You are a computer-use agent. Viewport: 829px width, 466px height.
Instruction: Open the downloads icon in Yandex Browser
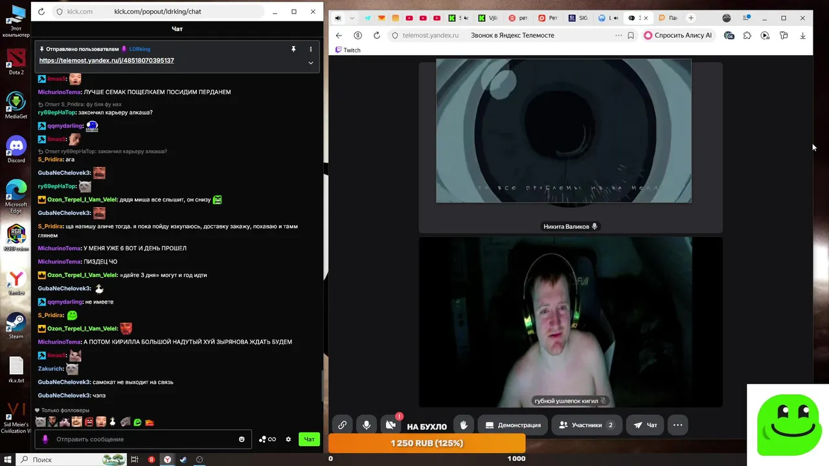coord(803,36)
